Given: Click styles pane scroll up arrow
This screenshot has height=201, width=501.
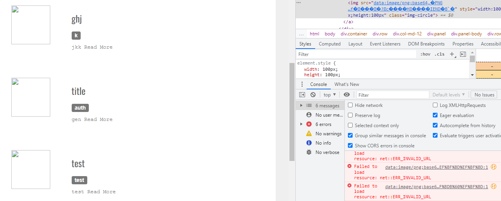Looking at the screenshot, I should pos(473,52).
